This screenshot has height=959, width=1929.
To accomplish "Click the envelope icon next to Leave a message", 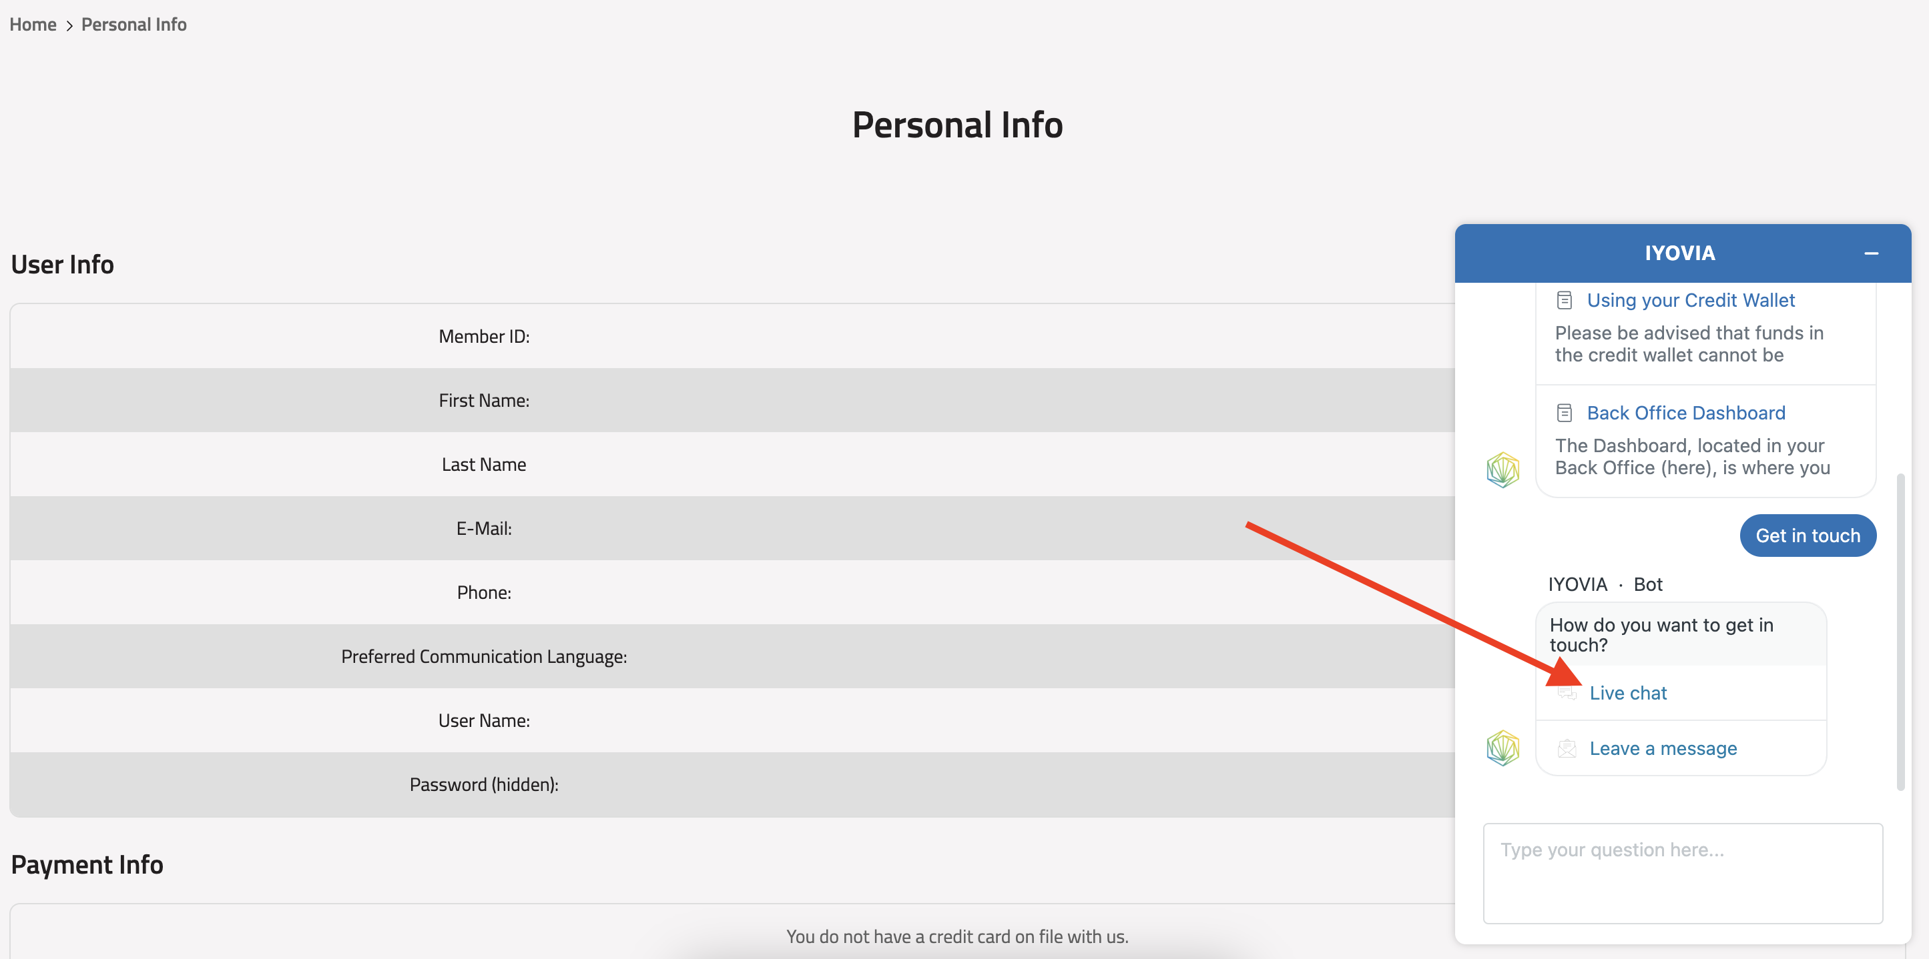I will 1567,749.
